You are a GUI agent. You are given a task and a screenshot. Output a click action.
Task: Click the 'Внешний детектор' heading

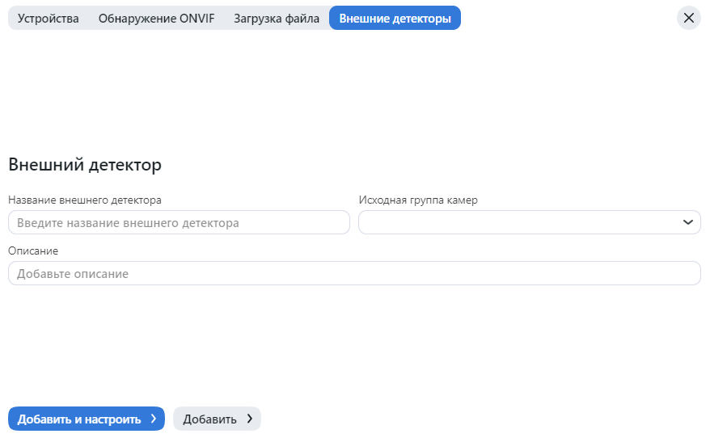click(85, 165)
